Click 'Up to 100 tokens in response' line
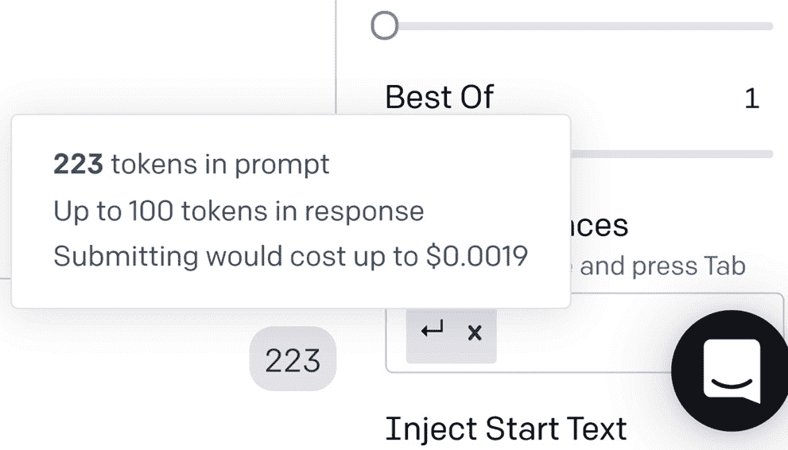This screenshot has width=788, height=450. tap(239, 211)
